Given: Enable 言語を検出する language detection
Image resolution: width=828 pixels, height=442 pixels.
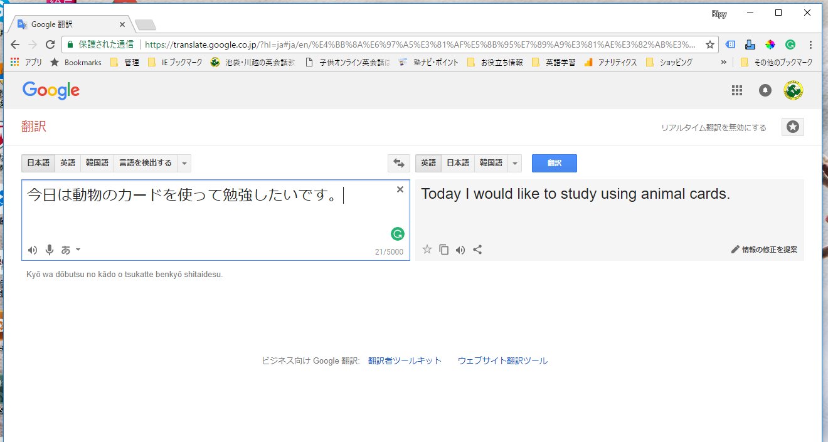Looking at the screenshot, I should 146,163.
